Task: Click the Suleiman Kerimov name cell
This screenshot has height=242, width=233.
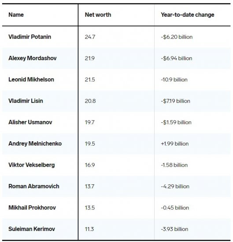Action: point(32,229)
